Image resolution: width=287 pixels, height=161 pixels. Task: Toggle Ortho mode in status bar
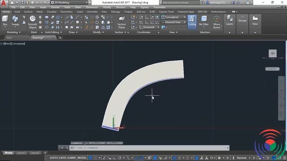[x=115, y=158]
